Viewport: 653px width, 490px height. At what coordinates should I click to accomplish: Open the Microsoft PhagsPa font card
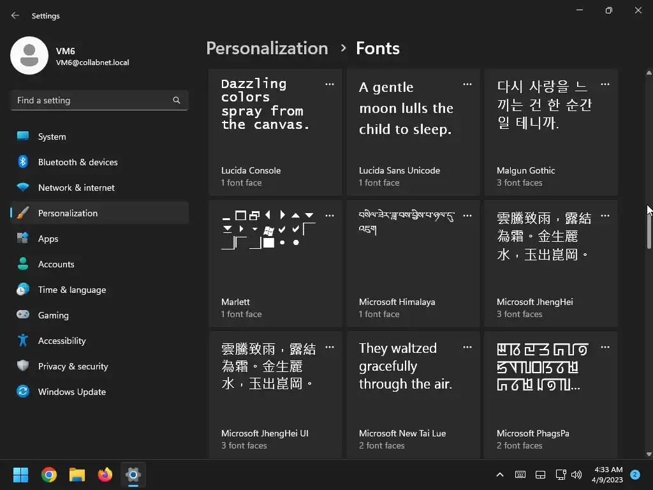[x=551, y=395]
